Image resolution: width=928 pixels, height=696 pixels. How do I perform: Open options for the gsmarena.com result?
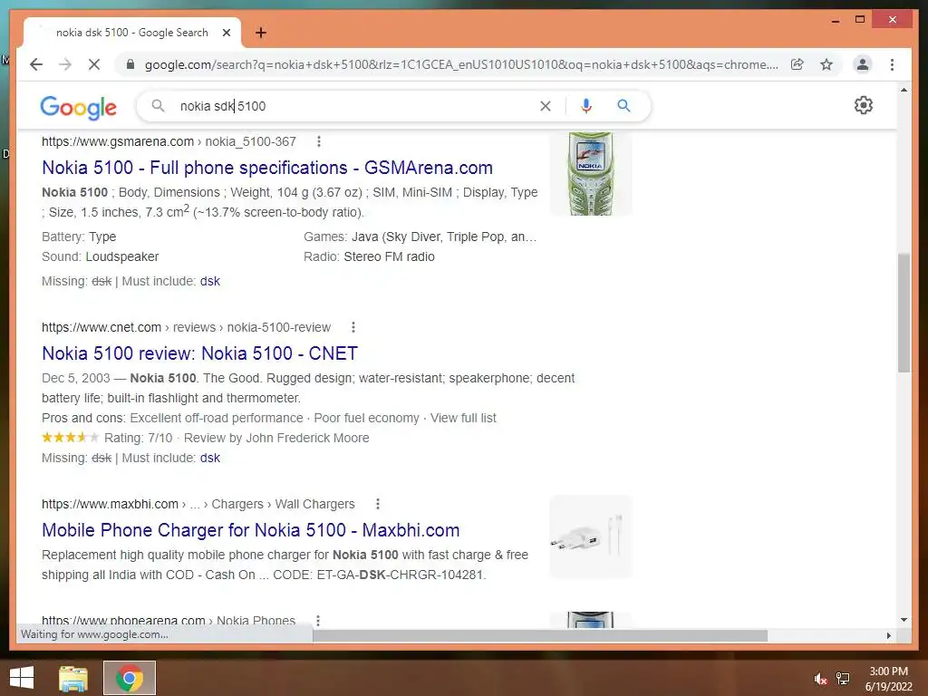pos(319,141)
